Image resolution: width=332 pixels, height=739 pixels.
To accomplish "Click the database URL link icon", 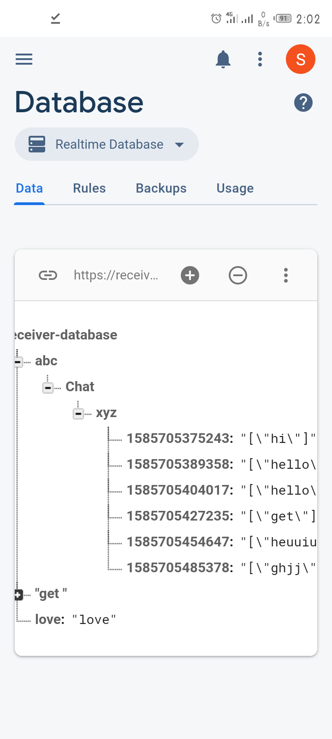I will coord(48,276).
